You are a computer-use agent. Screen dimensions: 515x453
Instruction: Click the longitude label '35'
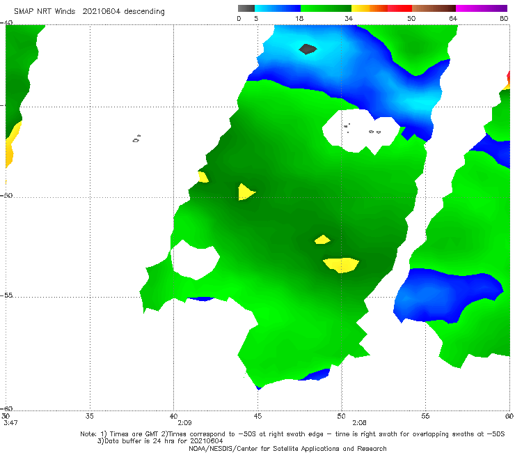pos(89,416)
